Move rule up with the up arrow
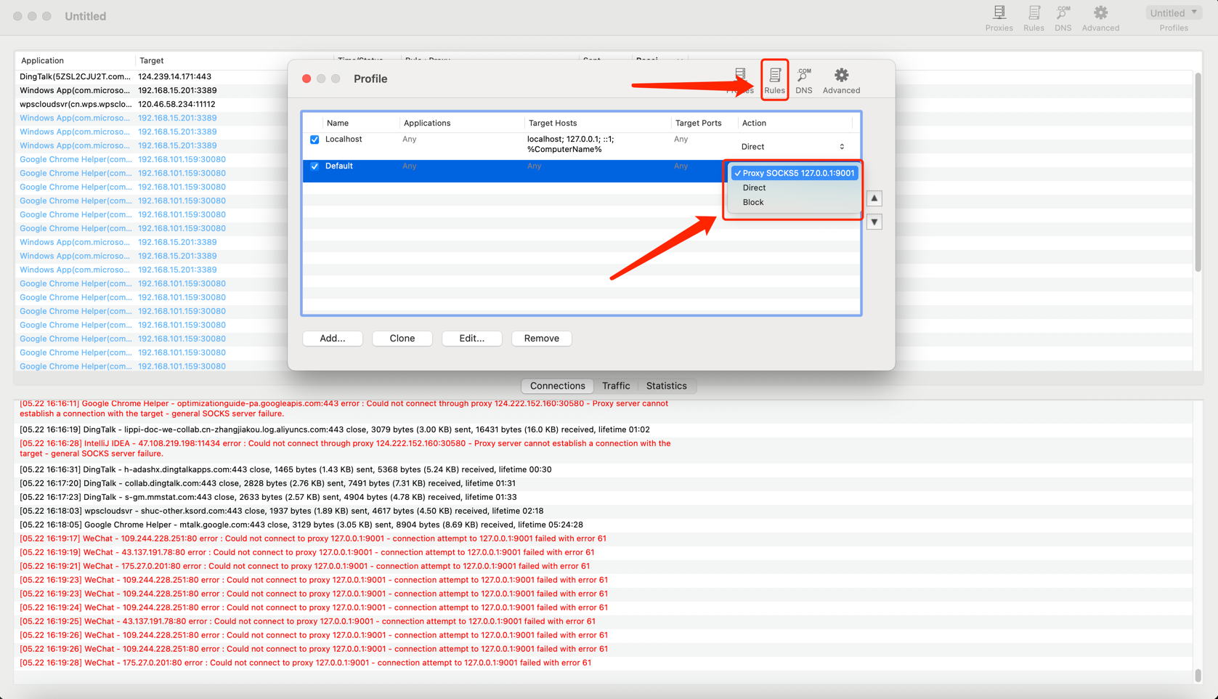The width and height of the screenshot is (1218, 699). pyautogui.click(x=874, y=198)
